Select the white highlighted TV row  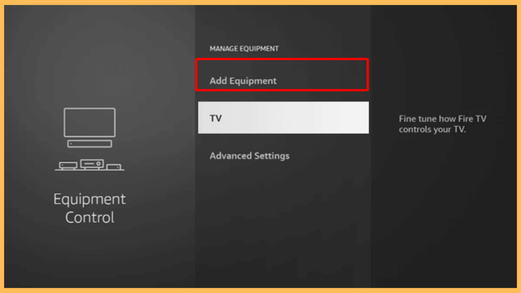(x=283, y=118)
